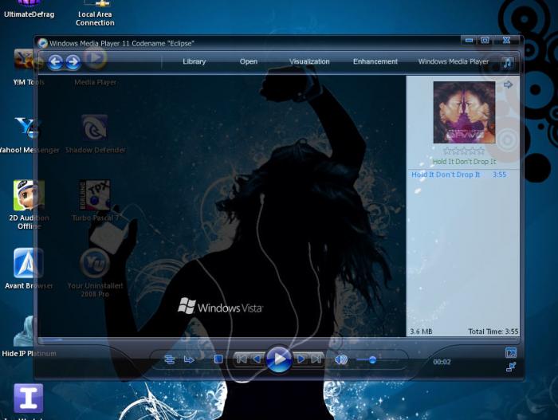This screenshot has width=558, height=420.
Task: Click the big round Play button
Action: click(x=279, y=359)
